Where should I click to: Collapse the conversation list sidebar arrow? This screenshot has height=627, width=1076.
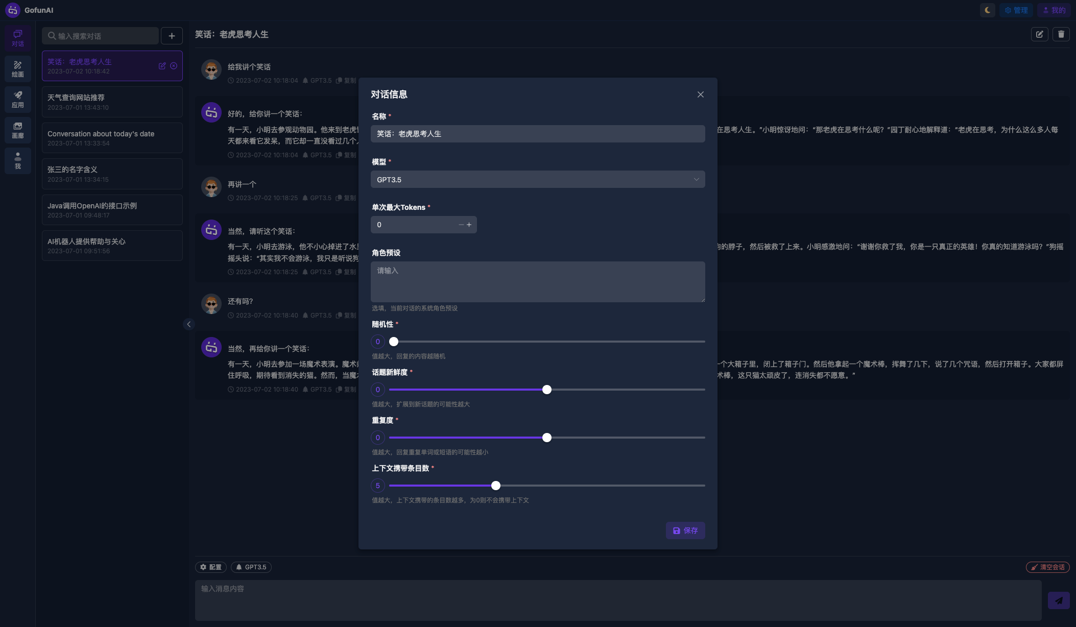click(x=188, y=324)
